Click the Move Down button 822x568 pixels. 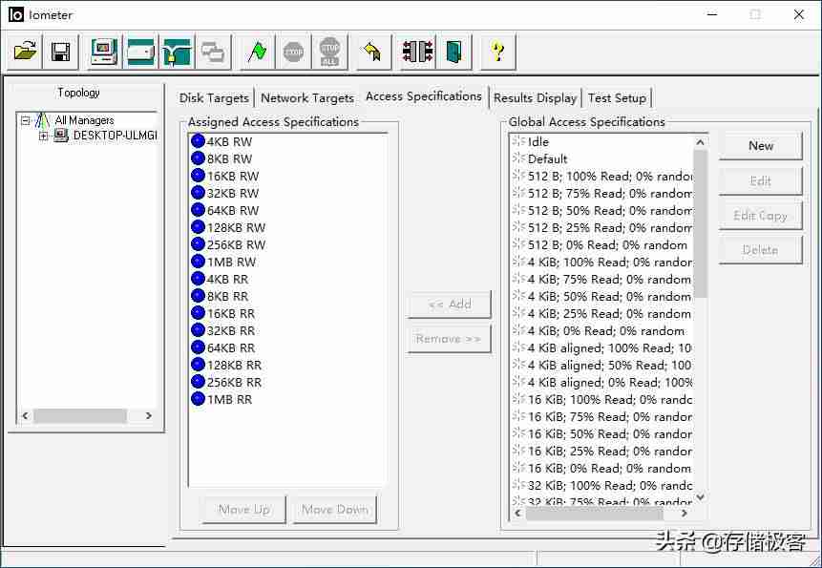(335, 510)
